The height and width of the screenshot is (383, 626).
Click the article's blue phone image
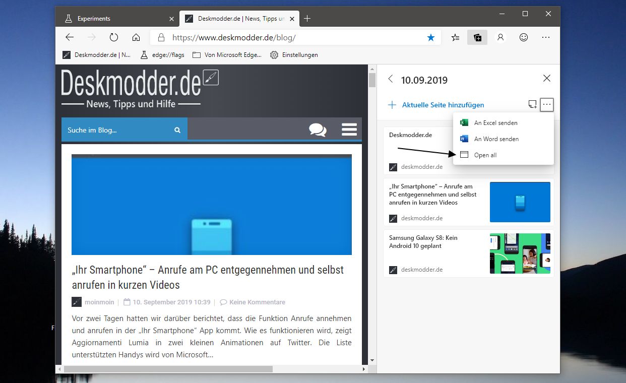212,205
